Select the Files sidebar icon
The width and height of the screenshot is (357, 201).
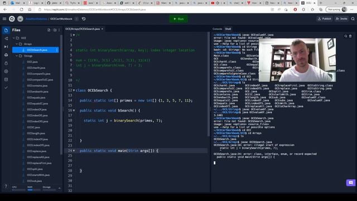[6, 30]
